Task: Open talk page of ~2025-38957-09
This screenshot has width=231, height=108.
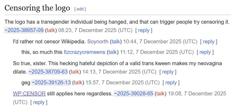Action: [x=51, y=30]
